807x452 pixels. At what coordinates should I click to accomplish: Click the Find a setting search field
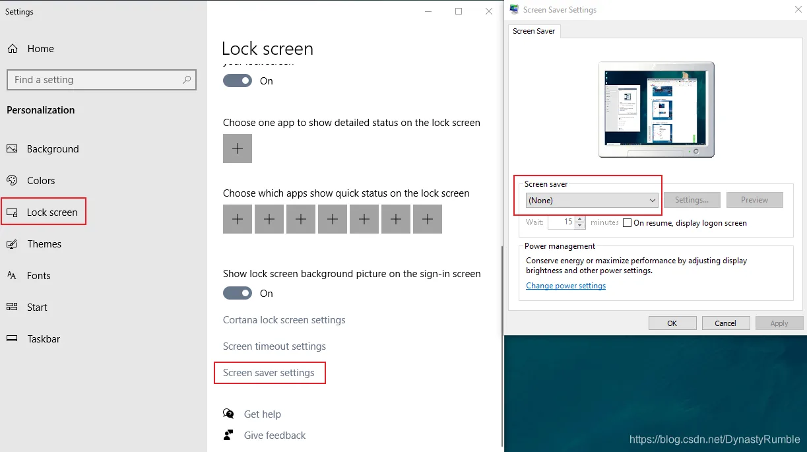101,80
